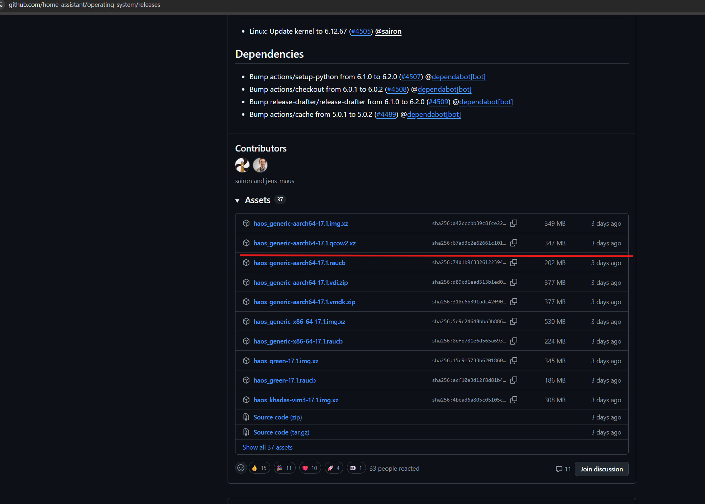Toggle the heart reaction
The width and height of the screenshot is (705, 504).
[x=310, y=468]
